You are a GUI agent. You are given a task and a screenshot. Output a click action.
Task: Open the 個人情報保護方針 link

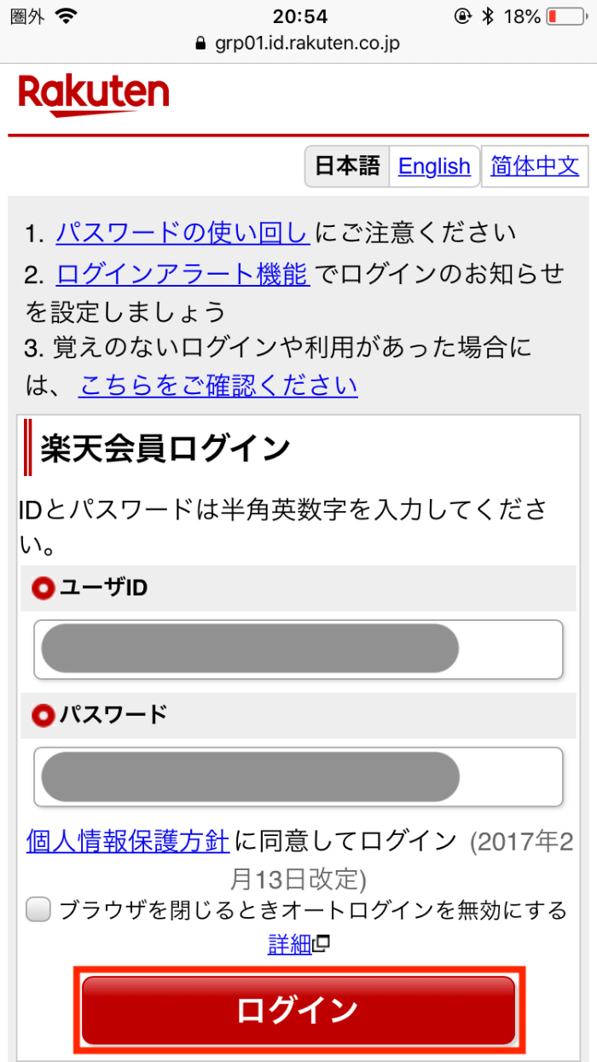[128, 841]
